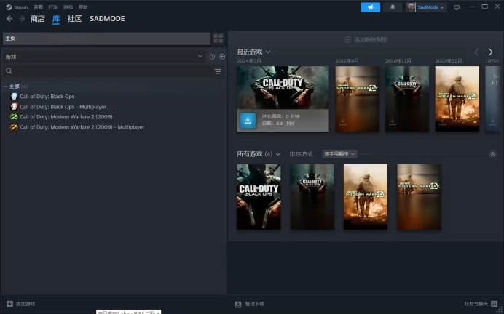
Task: Toggle ready-to-play filter icon
Action: click(x=222, y=57)
